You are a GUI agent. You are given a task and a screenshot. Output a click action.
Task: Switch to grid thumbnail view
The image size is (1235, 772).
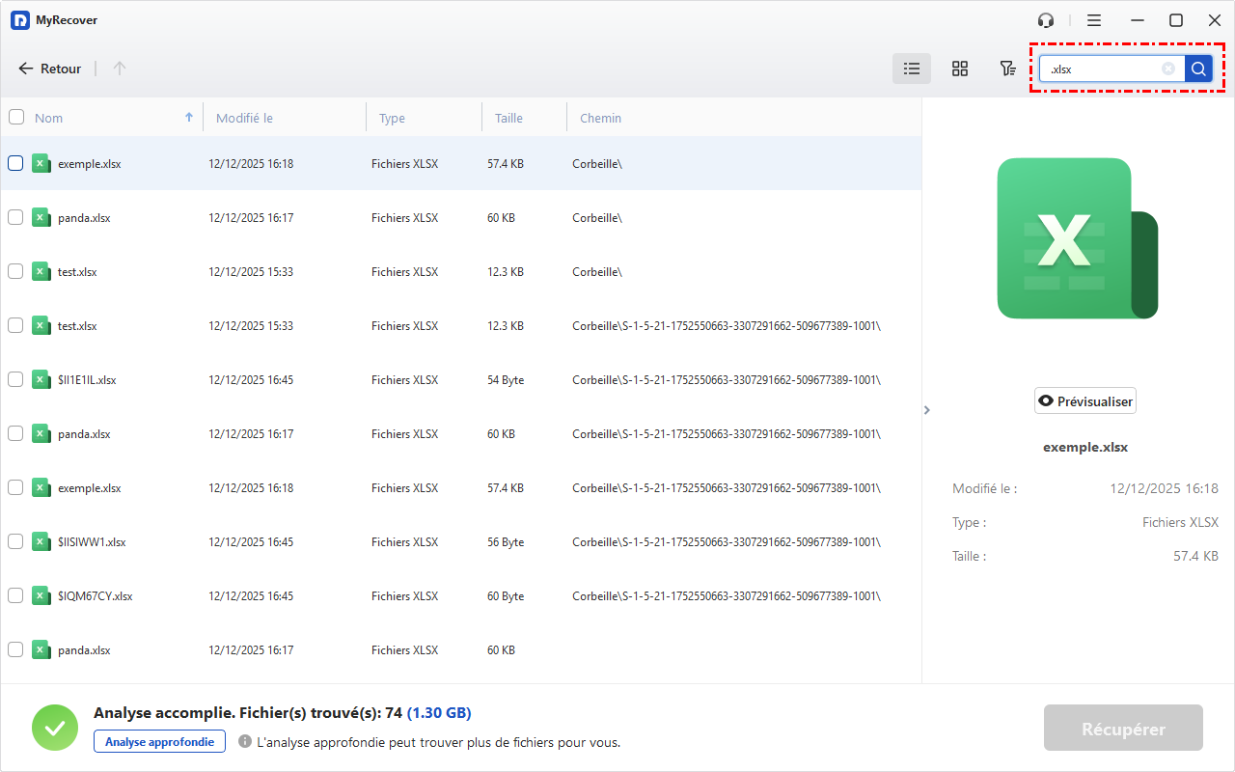click(x=959, y=69)
